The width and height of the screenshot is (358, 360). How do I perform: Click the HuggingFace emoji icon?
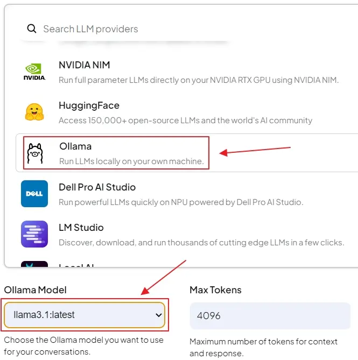coord(34,112)
